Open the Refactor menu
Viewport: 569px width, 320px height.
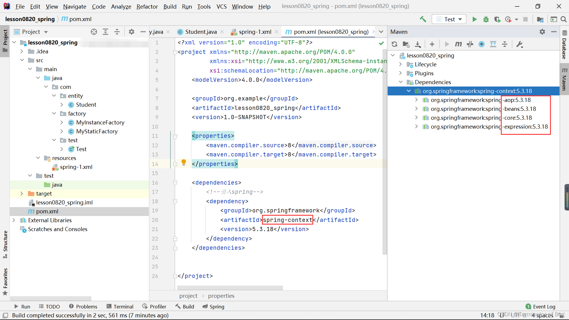click(x=147, y=6)
